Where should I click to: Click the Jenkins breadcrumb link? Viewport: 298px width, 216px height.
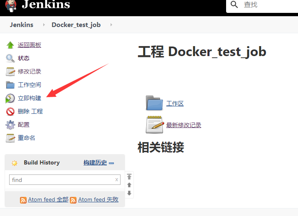tap(22, 25)
